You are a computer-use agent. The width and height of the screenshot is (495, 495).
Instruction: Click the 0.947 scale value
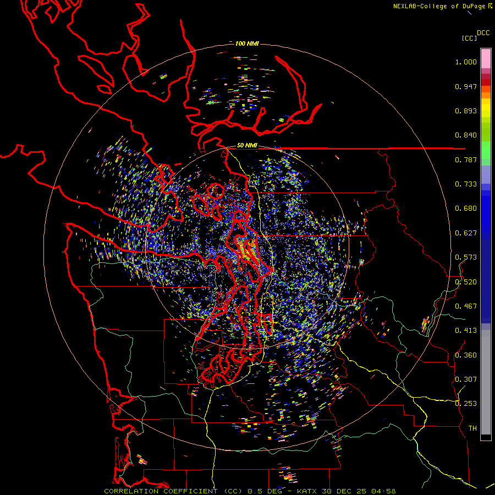[x=466, y=86]
